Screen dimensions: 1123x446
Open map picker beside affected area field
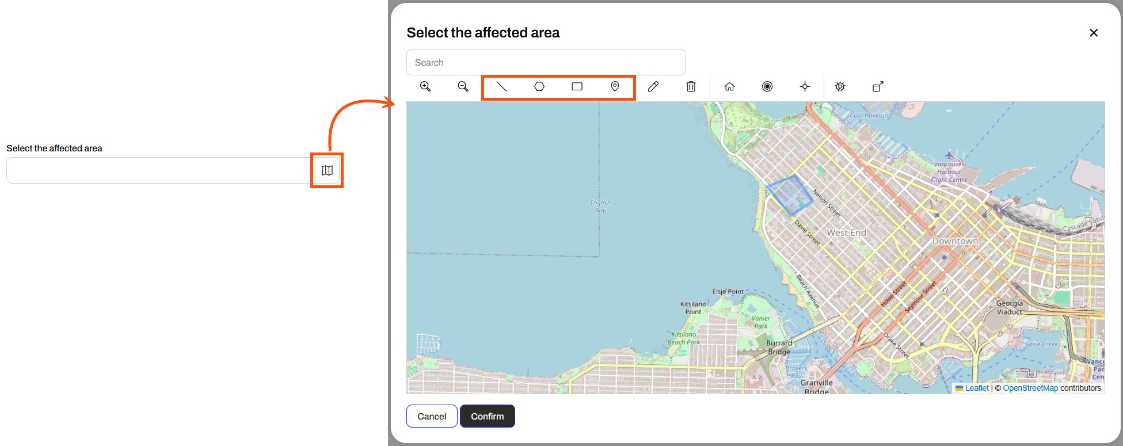tap(327, 170)
